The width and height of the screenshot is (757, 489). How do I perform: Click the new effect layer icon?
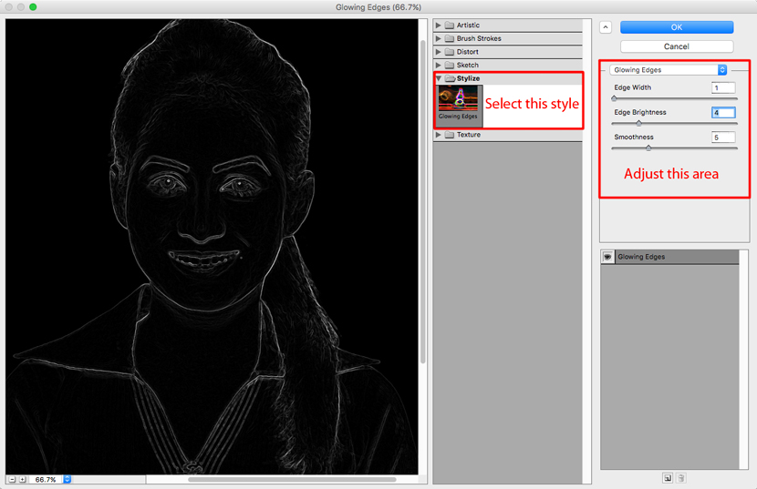[668, 477]
